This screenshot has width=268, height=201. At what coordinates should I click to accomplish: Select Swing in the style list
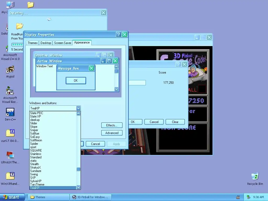(53, 174)
